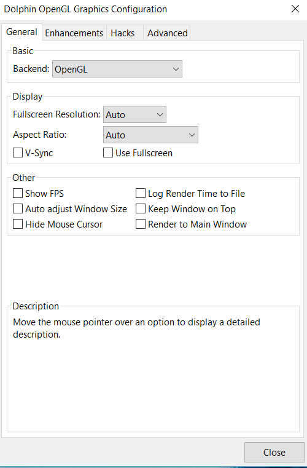The image size is (307, 468).
Task: Click the Backend label text
Action: (31, 69)
